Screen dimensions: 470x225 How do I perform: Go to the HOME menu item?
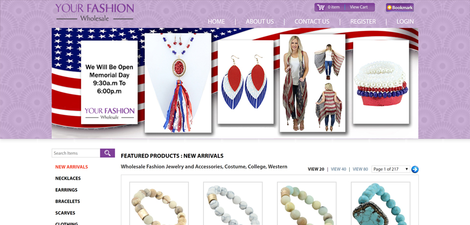[x=216, y=21]
